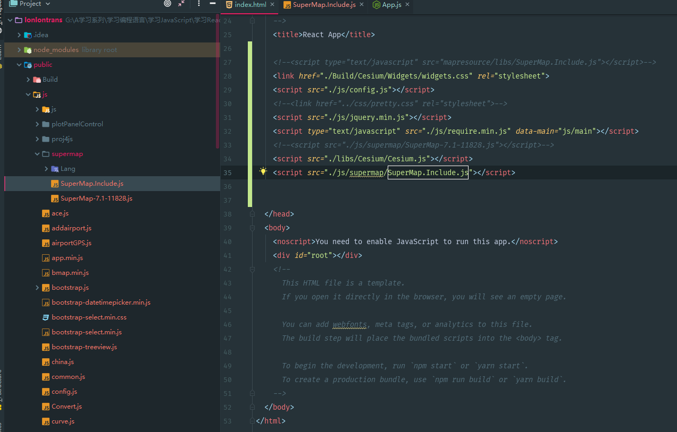The height and width of the screenshot is (432, 677).
Task: Expand the .idea folder
Action: (x=19, y=35)
